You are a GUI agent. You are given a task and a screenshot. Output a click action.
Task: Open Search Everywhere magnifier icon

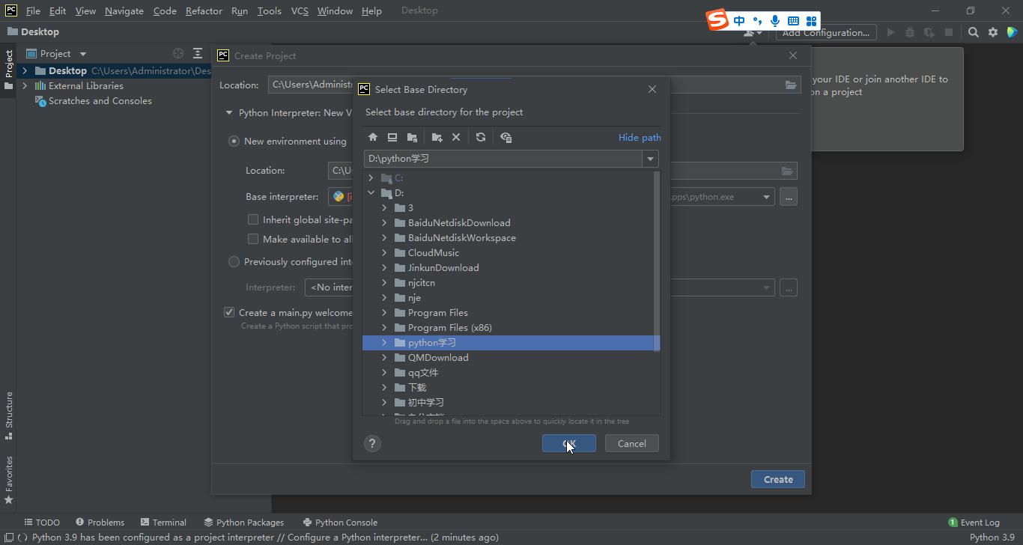coord(973,32)
